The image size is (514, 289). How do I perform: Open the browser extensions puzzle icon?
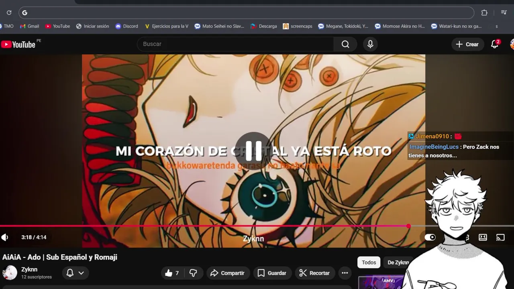484,13
